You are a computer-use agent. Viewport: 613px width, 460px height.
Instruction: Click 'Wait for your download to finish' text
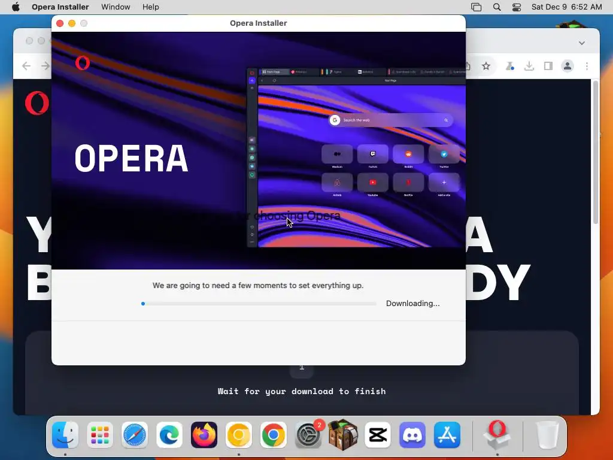click(302, 391)
